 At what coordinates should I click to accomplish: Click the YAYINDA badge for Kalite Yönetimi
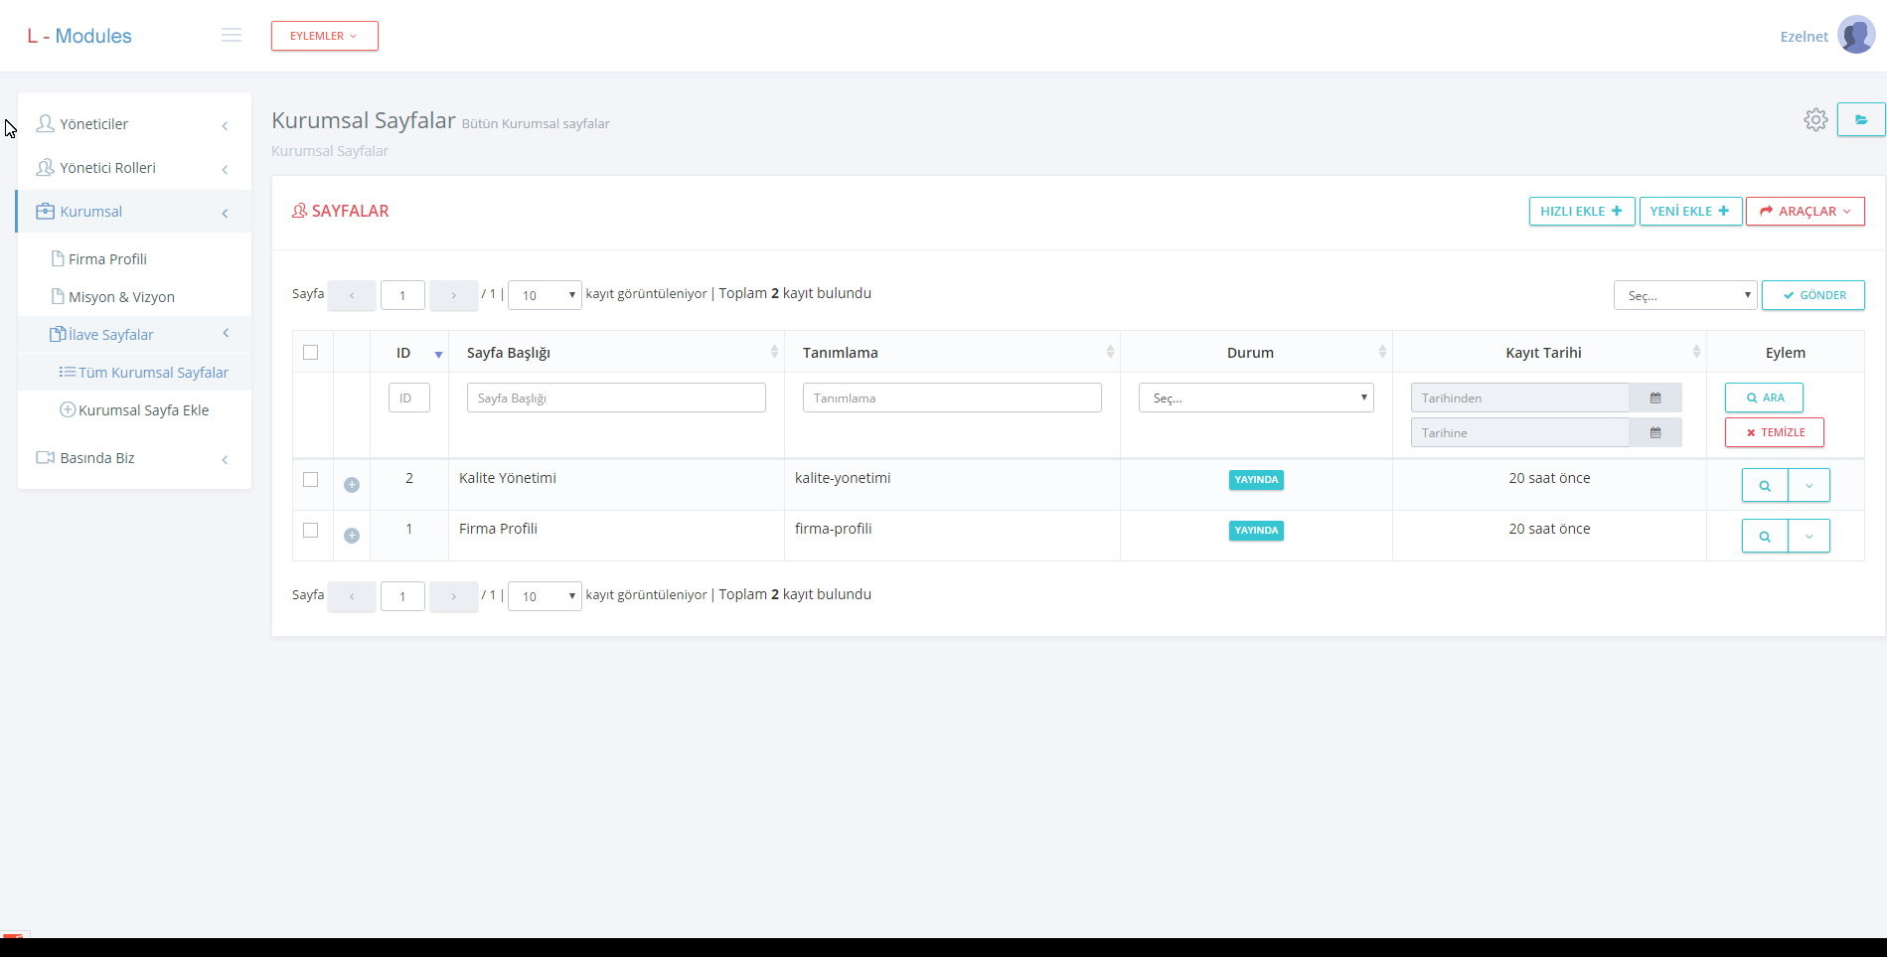(1256, 480)
